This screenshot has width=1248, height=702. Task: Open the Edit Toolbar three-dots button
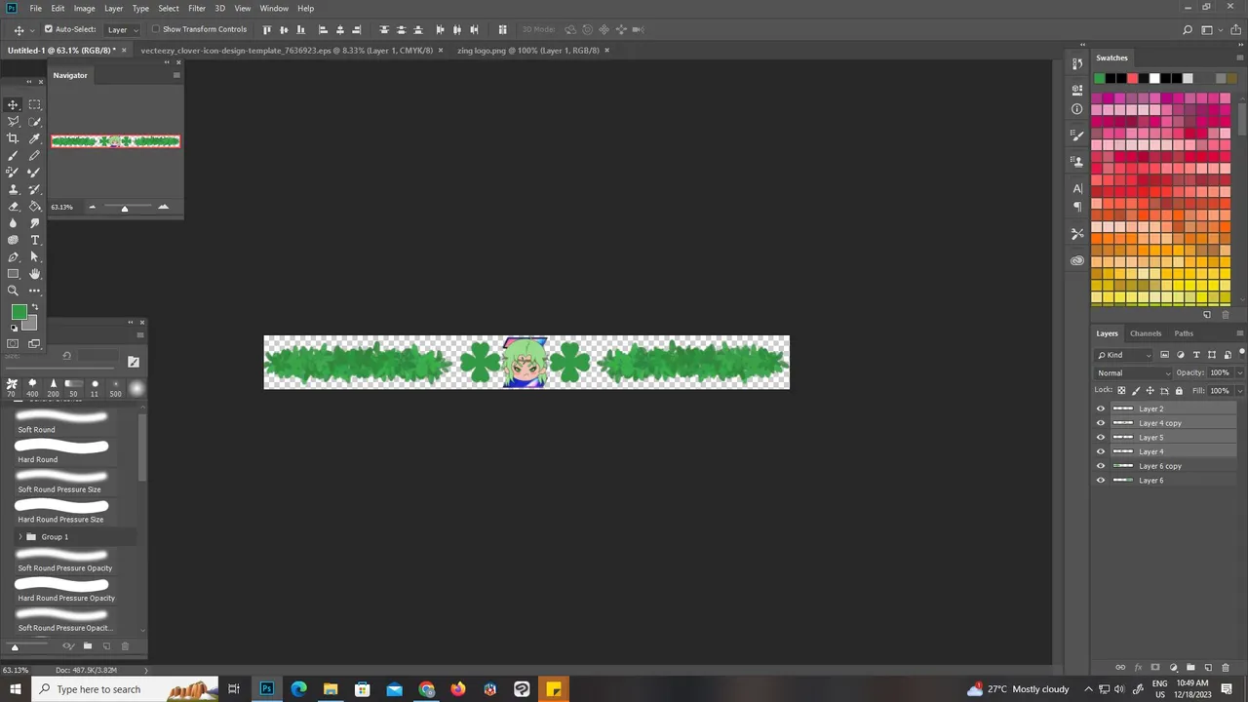pyautogui.click(x=34, y=291)
